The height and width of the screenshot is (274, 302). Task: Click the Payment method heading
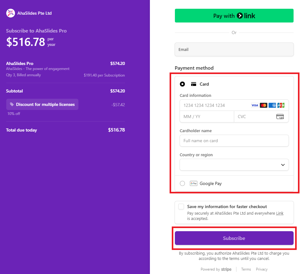point(194,68)
